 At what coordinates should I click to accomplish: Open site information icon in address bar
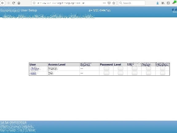[x=34, y=3]
